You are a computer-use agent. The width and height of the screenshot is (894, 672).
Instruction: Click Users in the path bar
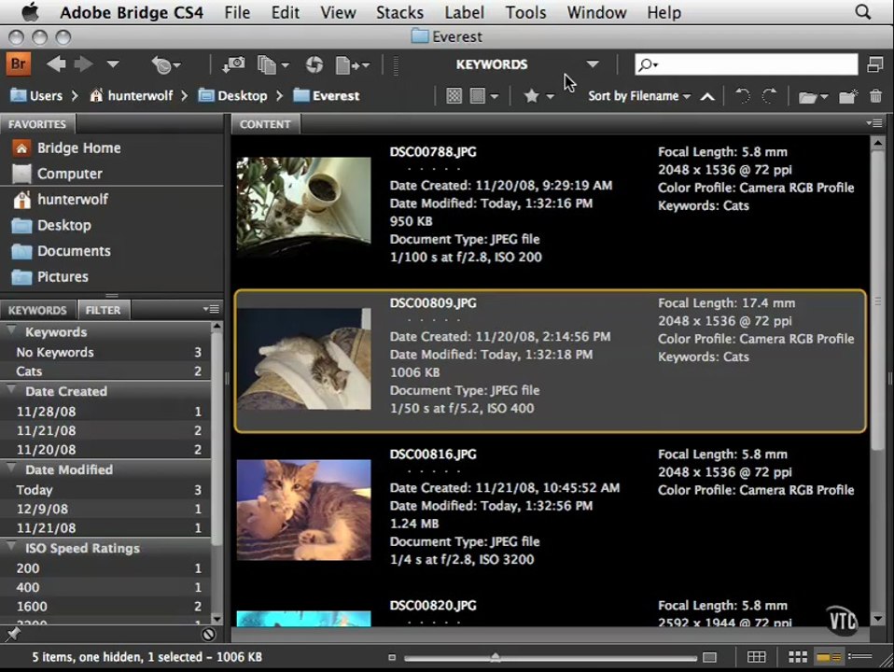(x=36, y=96)
